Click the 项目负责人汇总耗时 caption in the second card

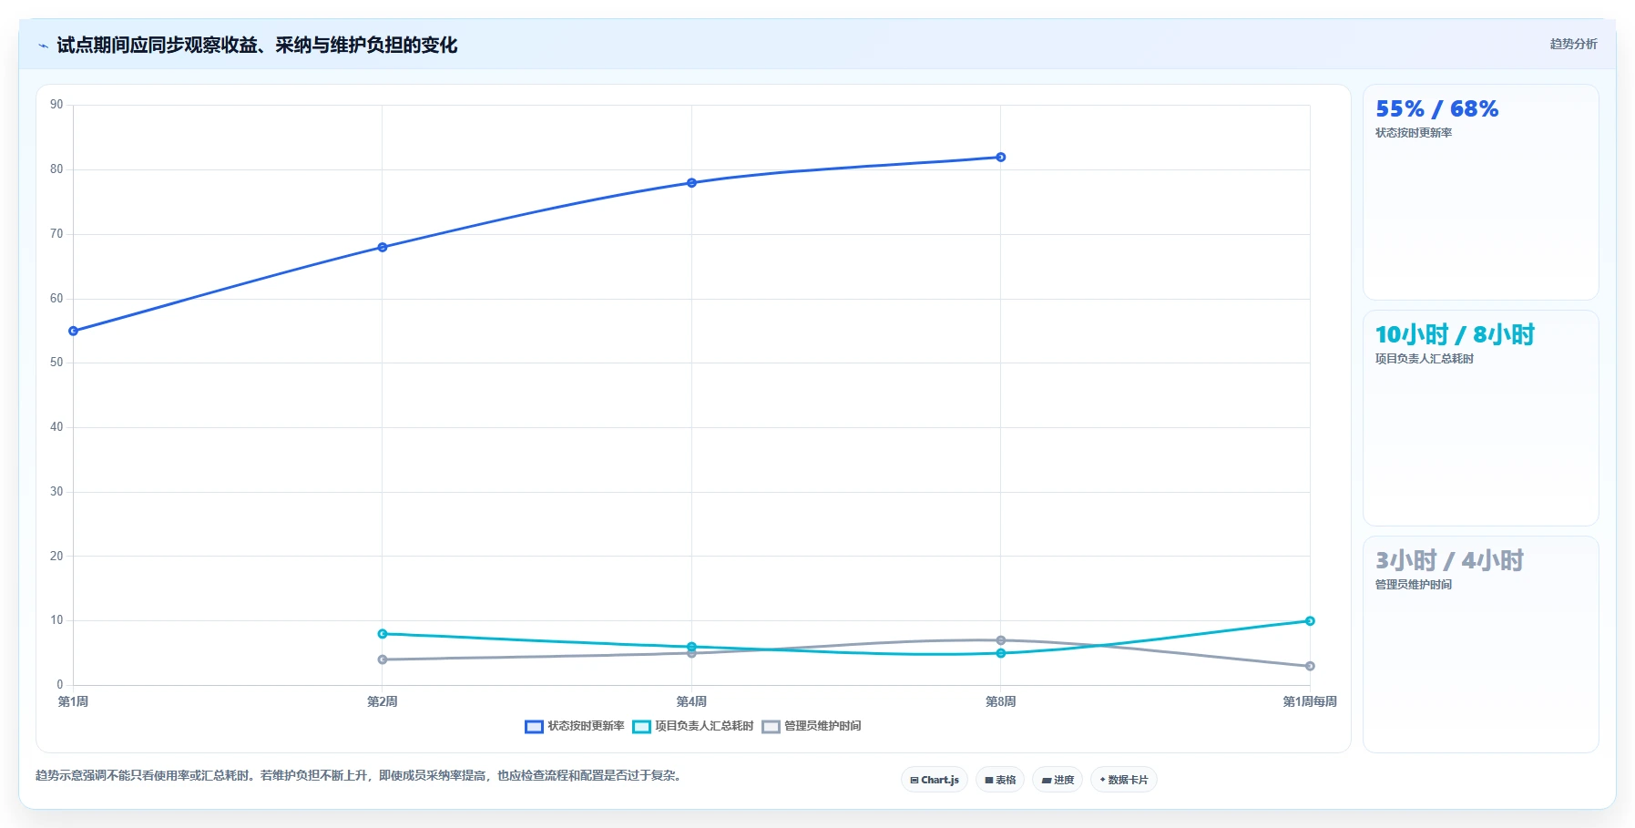(x=1425, y=359)
